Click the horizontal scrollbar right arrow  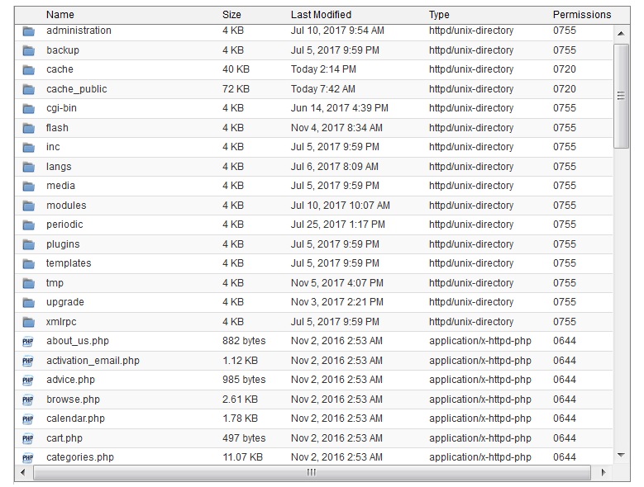[604, 473]
